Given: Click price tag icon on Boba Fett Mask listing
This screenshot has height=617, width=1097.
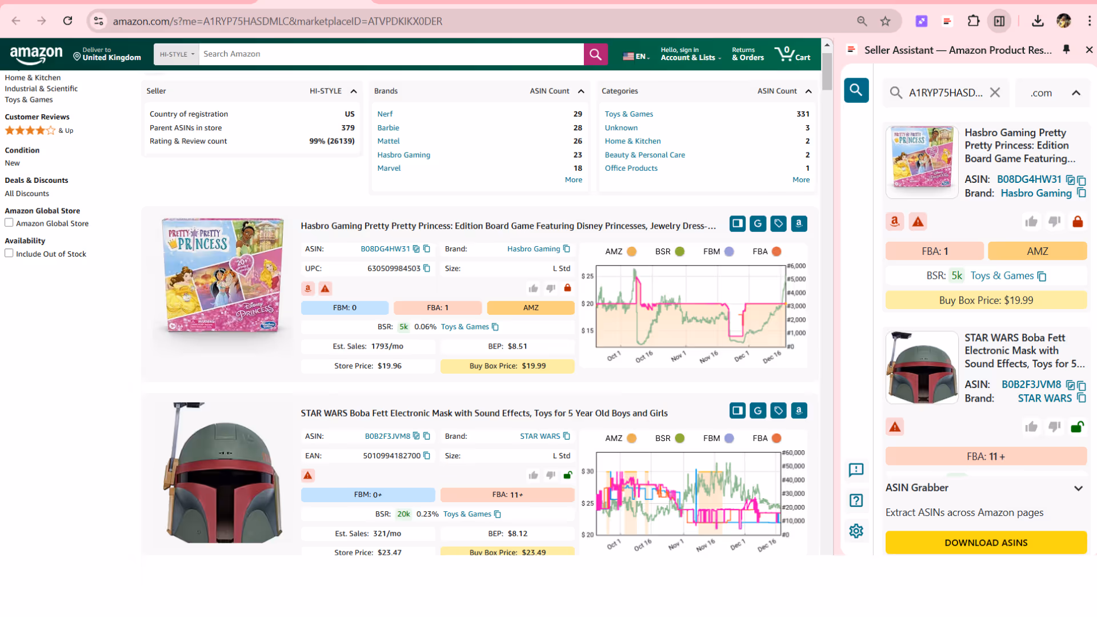Looking at the screenshot, I should tap(778, 410).
